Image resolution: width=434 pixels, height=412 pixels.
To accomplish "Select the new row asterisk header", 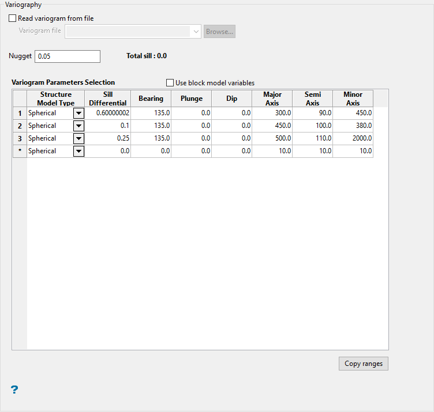I will point(20,152).
